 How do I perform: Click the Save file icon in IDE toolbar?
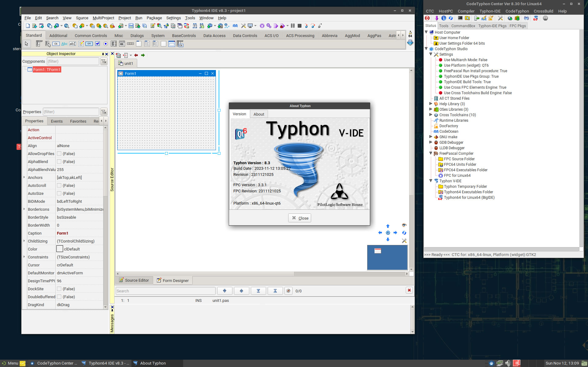(x=131, y=26)
